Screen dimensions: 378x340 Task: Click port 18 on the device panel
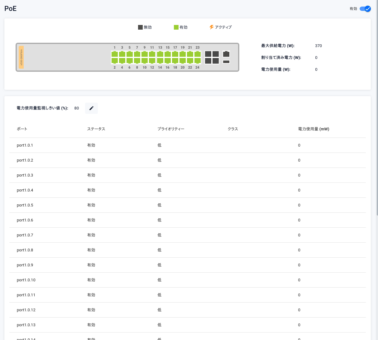[x=175, y=61]
